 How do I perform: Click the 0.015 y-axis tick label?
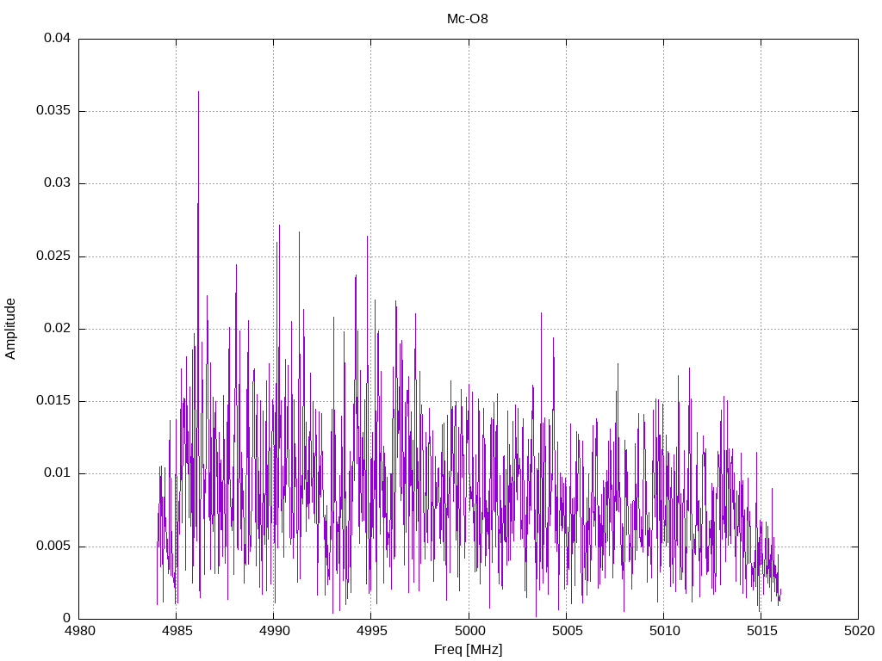(53, 401)
